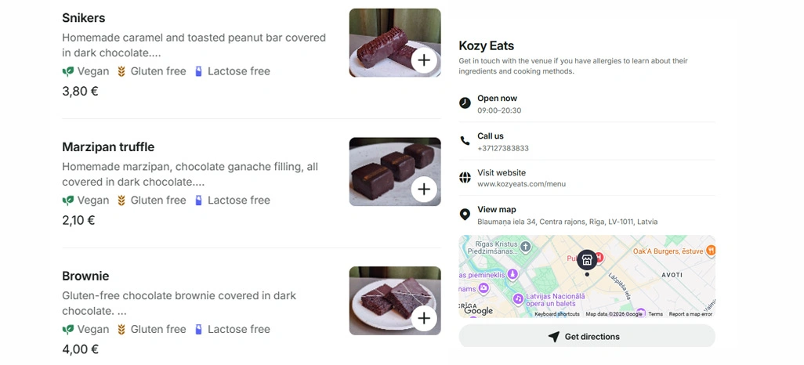
Task: Click Report a map error link
Action: [690, 314]
